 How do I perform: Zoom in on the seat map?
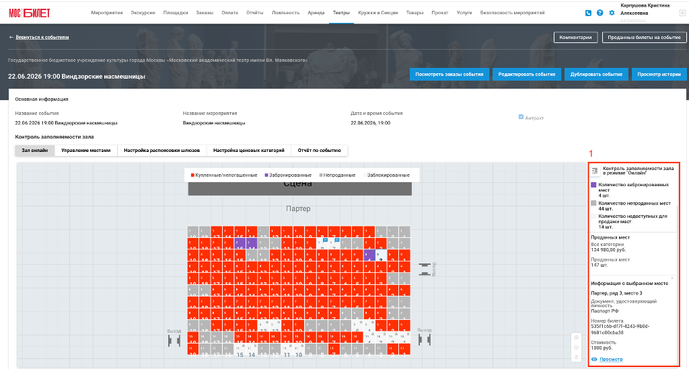point(577,337)
